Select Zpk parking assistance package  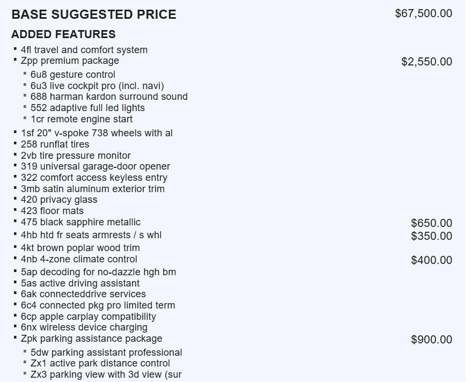coord(91,339)
